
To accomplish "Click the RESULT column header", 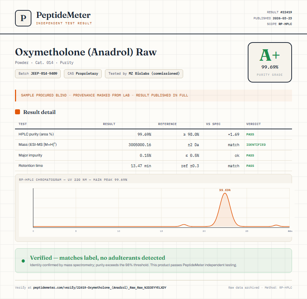I will 109,124.
